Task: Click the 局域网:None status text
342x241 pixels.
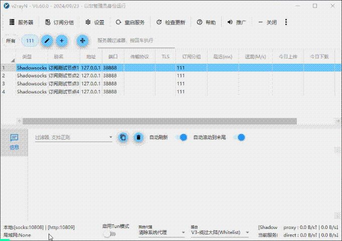Action: click(17, 235)
